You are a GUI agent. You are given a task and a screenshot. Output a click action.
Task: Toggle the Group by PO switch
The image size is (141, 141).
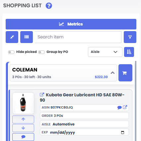pos(41,52)
